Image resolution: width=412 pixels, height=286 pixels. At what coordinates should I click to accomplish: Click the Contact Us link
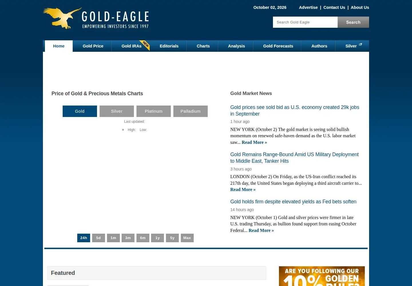pyautogui.click(x=334, y=7)
